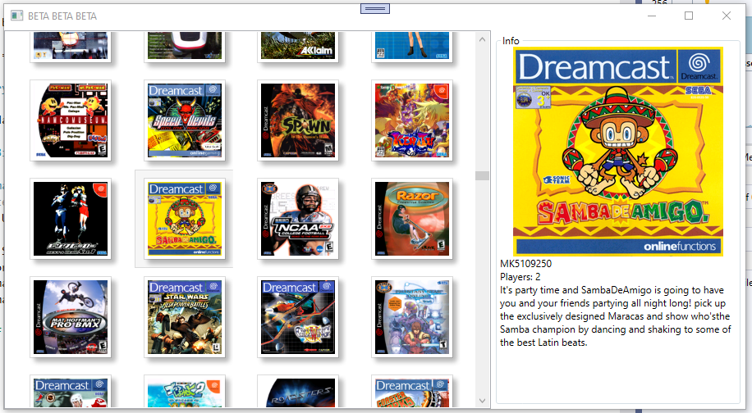Maximize the BETA BETA BETA window
Image resolution: width=752 pixels, height=413 pixels.
pos(689,16)
